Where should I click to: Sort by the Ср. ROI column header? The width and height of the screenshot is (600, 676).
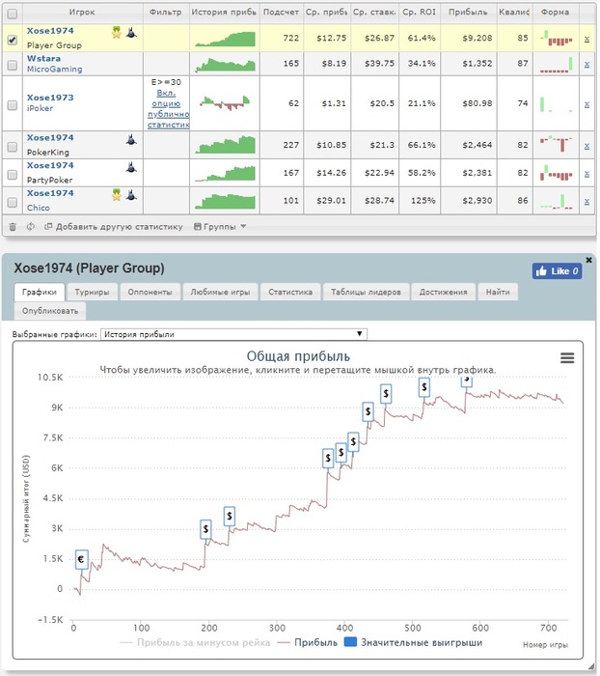[x=419, y=12]
